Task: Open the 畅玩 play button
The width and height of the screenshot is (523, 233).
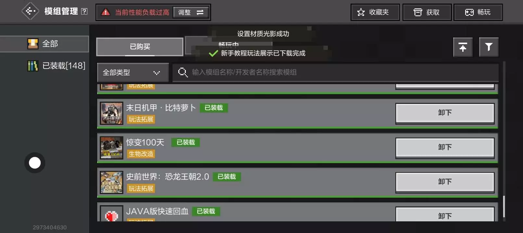Action: [x=478, y=12]
